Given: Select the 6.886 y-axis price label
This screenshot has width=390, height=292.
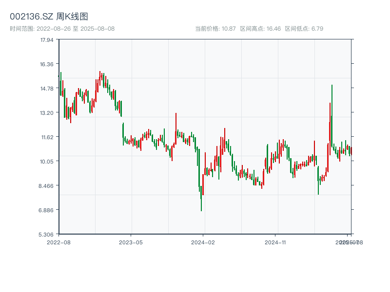Looking at the screenshot, I should pyautogui.click(x=47, y=210).
